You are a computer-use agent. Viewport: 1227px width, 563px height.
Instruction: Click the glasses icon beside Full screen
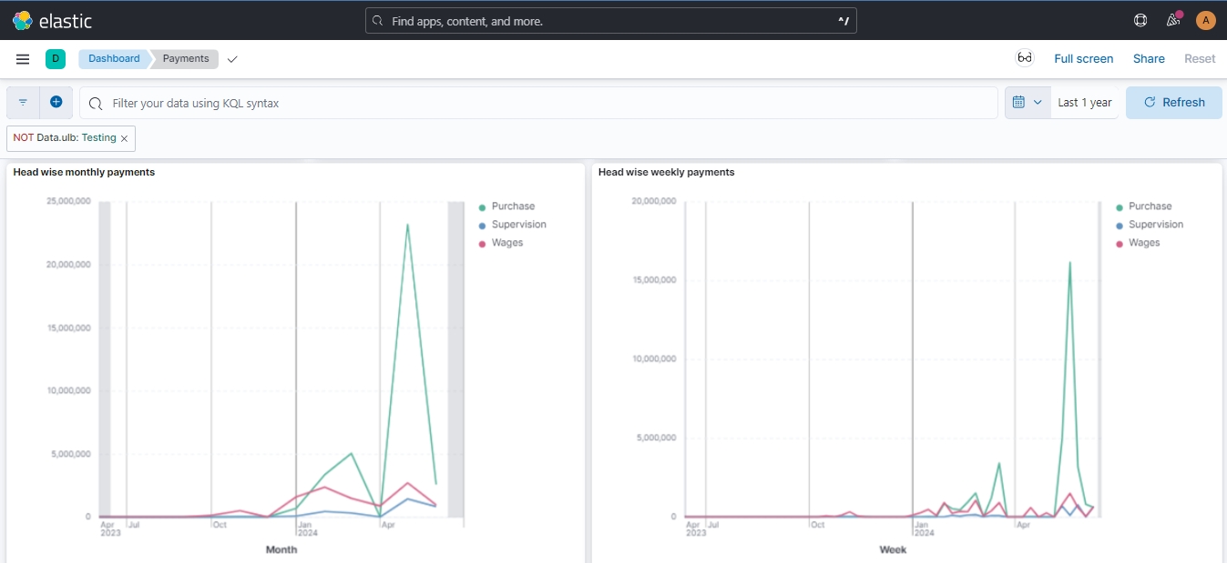point(1025,58)
